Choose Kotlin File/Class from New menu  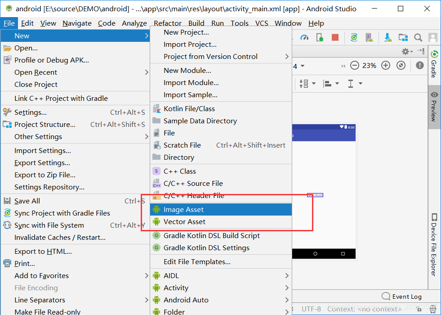(x=221, y=108)
